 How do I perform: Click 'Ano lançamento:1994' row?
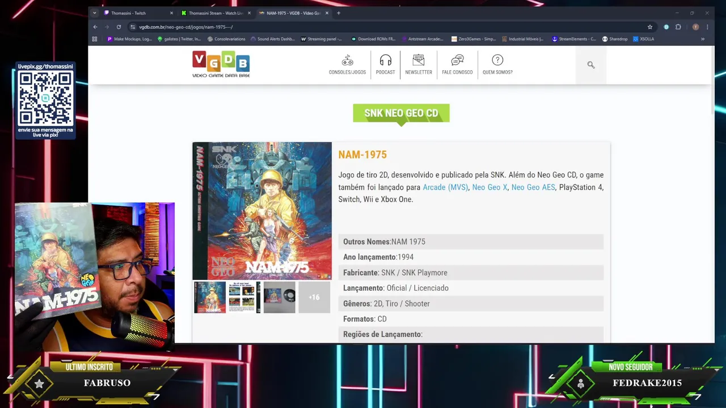click(x=471, y=257)
